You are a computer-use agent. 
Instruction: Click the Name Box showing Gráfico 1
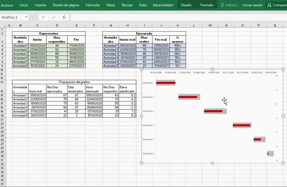click(x=12, y=17)
